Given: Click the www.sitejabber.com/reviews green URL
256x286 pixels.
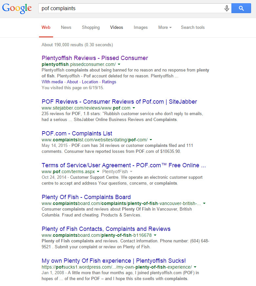Looking at the screenshot, I should (x=86, y=108).
